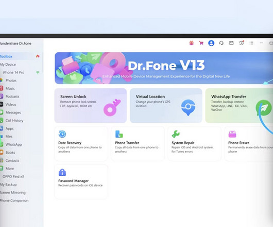Expand the OPPO Find x3 device

pos(13,177)
